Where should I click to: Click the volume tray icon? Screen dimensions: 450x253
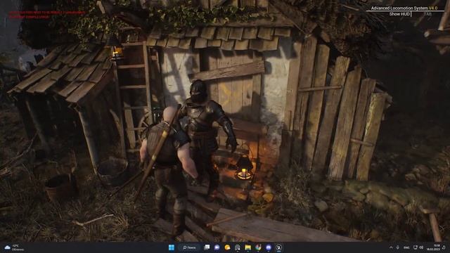click(421, 247)
